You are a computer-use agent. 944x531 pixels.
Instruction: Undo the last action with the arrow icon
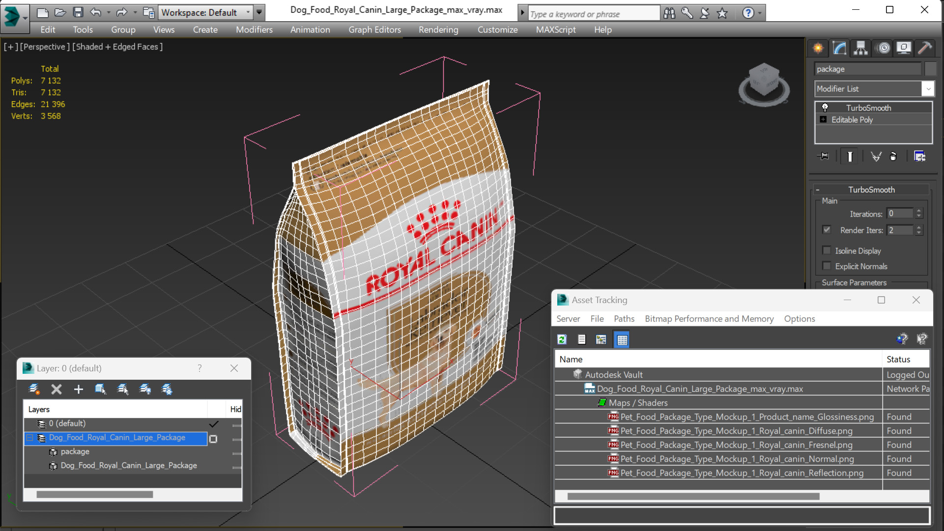tap(95, 12)
